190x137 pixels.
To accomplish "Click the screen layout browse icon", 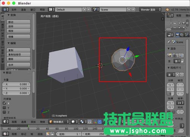I will coord(52,9).
